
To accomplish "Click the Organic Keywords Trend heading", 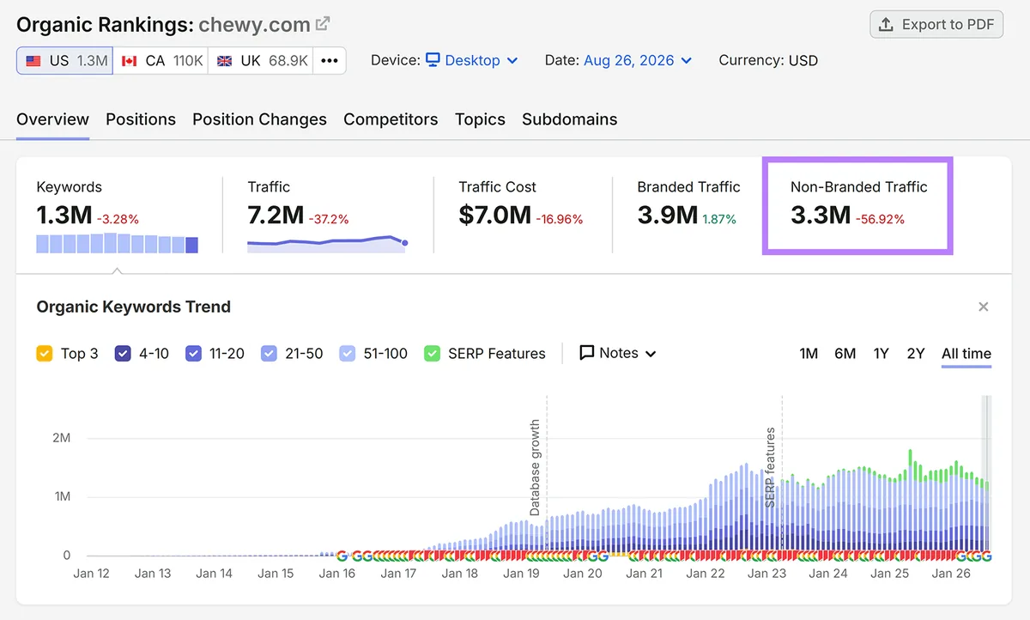I will (x=133, y=307).
